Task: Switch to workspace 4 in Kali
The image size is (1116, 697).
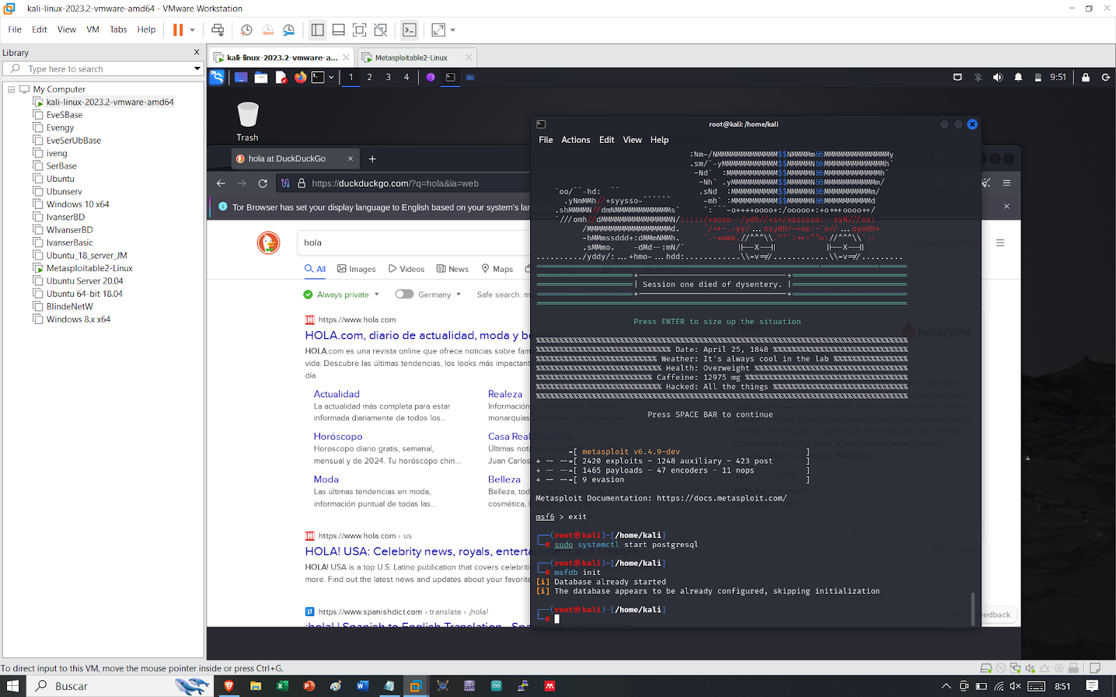Action: (x=407, y=77)
